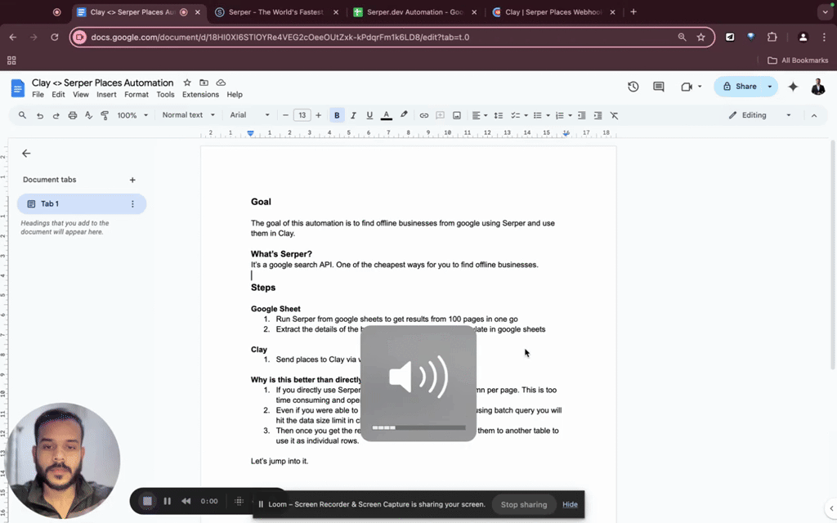
Task: Toggle bold formatting
Action: (x=337, y=115)
